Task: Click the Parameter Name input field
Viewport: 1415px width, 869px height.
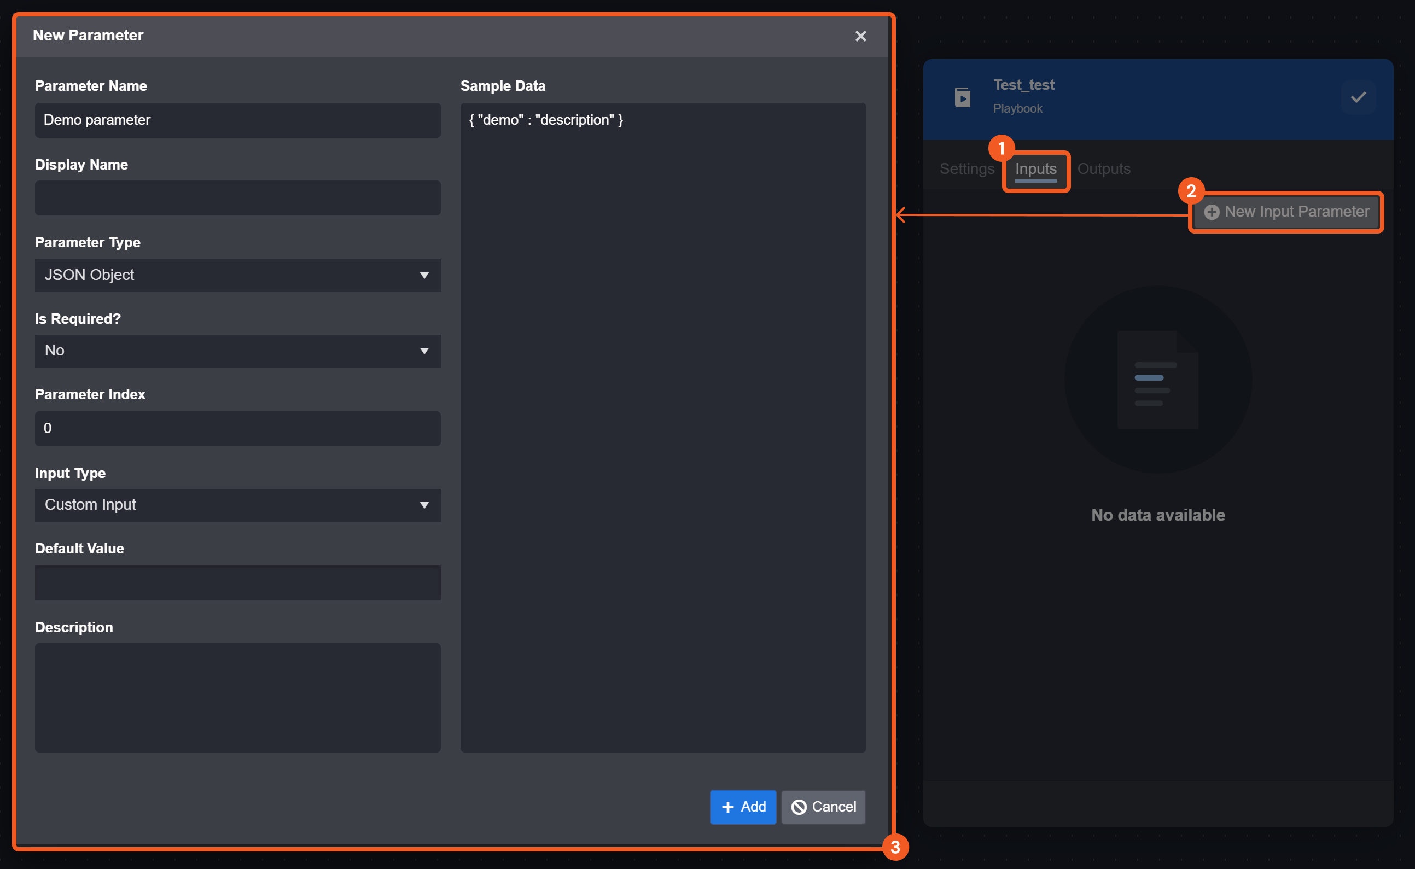Action: click(237, 120)
